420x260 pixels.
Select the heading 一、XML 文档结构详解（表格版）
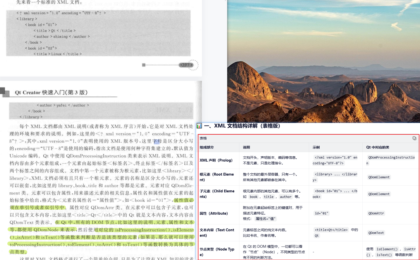[x=242, y=126]
